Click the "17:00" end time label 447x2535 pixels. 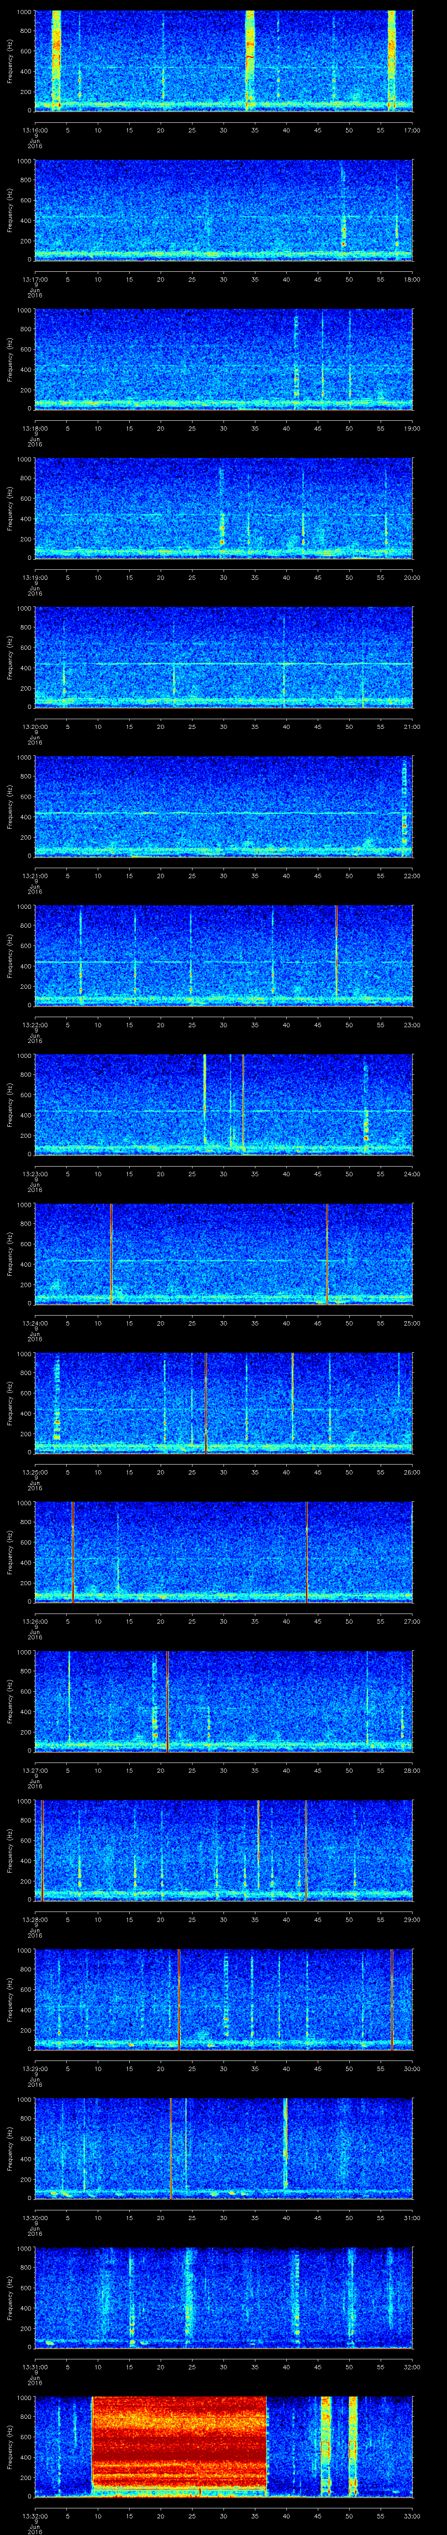point(412,130)
